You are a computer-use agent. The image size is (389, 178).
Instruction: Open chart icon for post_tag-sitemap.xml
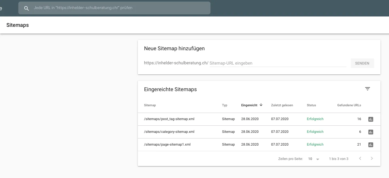(x=371, y=119)
